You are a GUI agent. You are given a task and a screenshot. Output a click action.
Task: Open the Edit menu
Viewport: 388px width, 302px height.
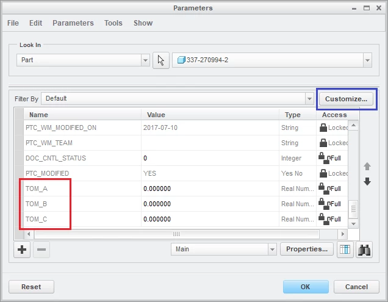coord(35,23)
